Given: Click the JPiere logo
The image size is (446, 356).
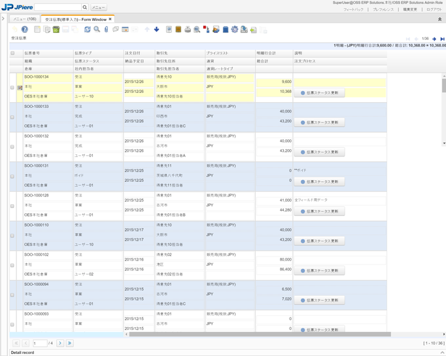Looking at the screenshot, I should click(x=17, y=7).
